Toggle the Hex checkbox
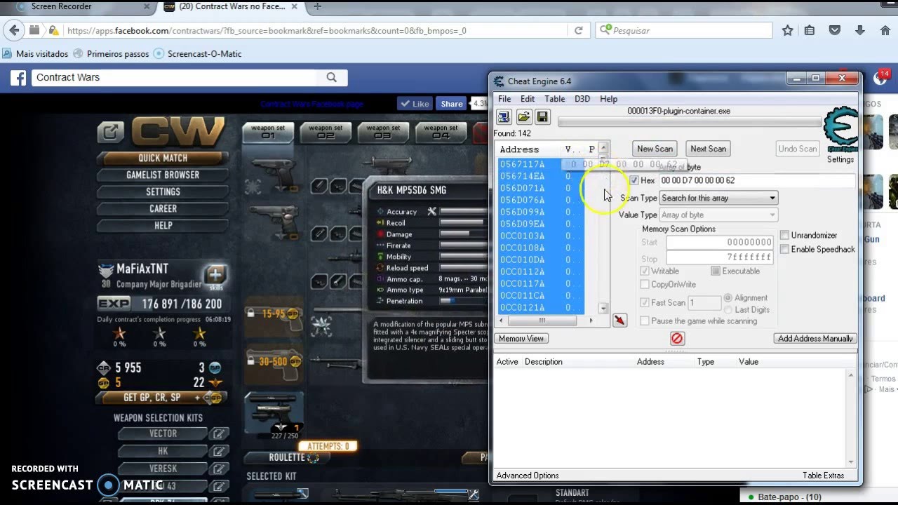 pos(634,180)
